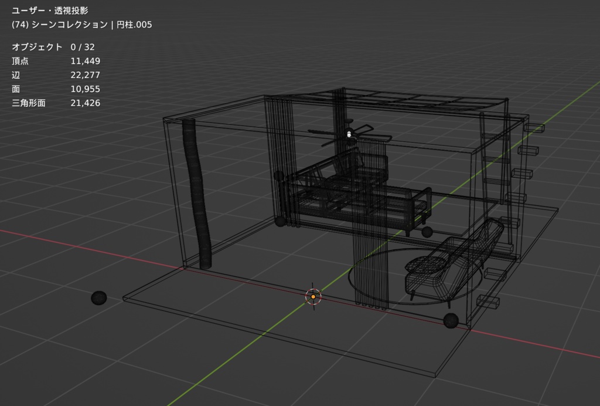Click the 三角形面 statistics label
Viewport: 600px width, 406px height.
coord(28,103)
